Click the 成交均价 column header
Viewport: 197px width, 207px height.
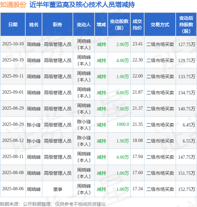[137, 25]
